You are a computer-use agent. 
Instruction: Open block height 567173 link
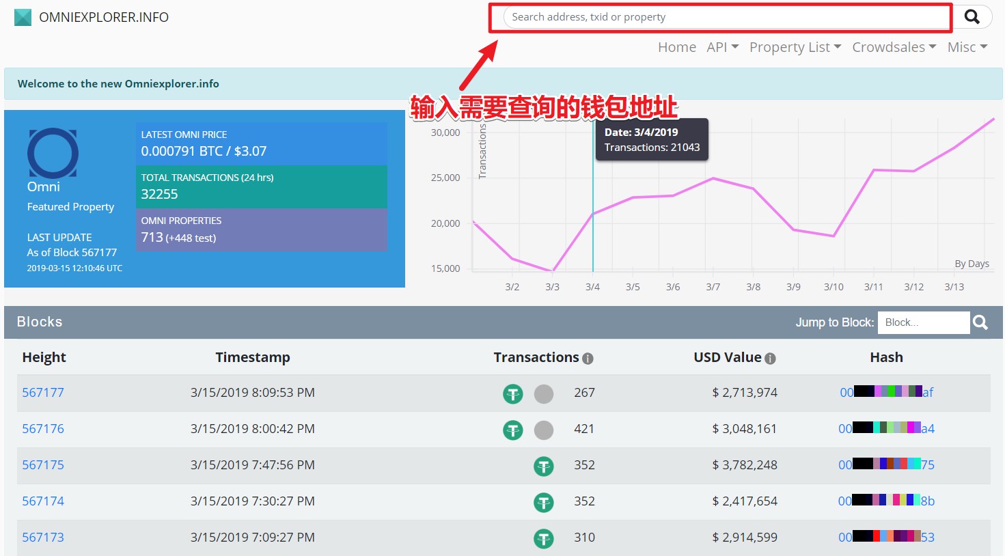click(x=43, y=538)
